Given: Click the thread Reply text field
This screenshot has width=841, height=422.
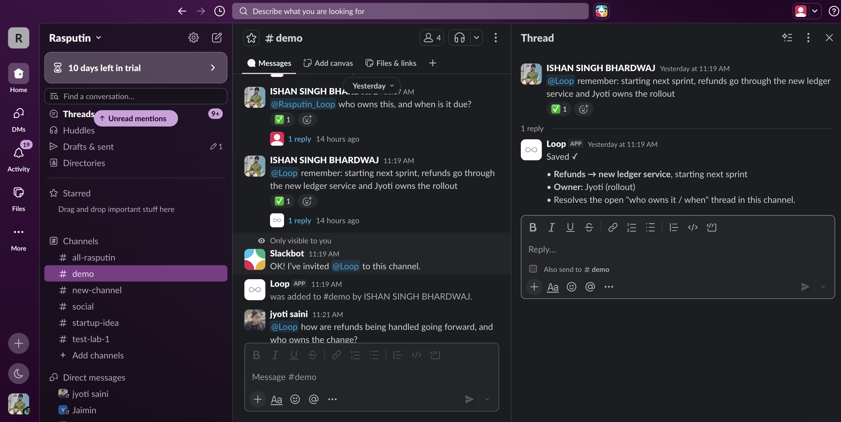Looking at the screenshot, I should click(677, 250).
